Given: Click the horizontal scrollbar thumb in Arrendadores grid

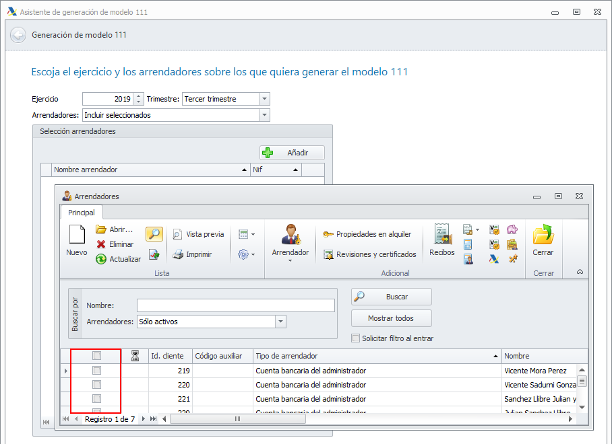Looking at the screenshot, I should pos(238,419).
